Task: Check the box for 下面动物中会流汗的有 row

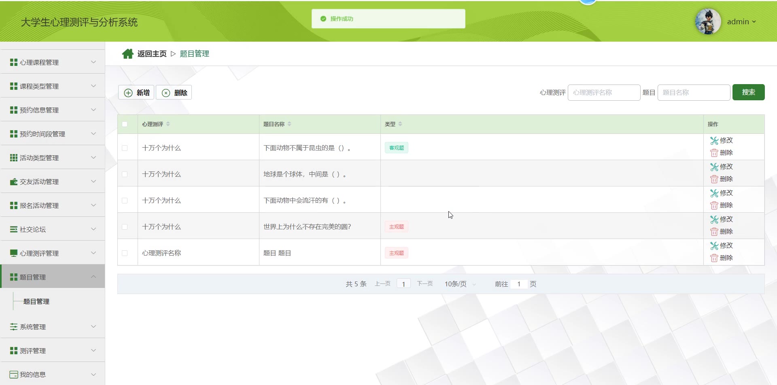Action: [x=125, y=201]
